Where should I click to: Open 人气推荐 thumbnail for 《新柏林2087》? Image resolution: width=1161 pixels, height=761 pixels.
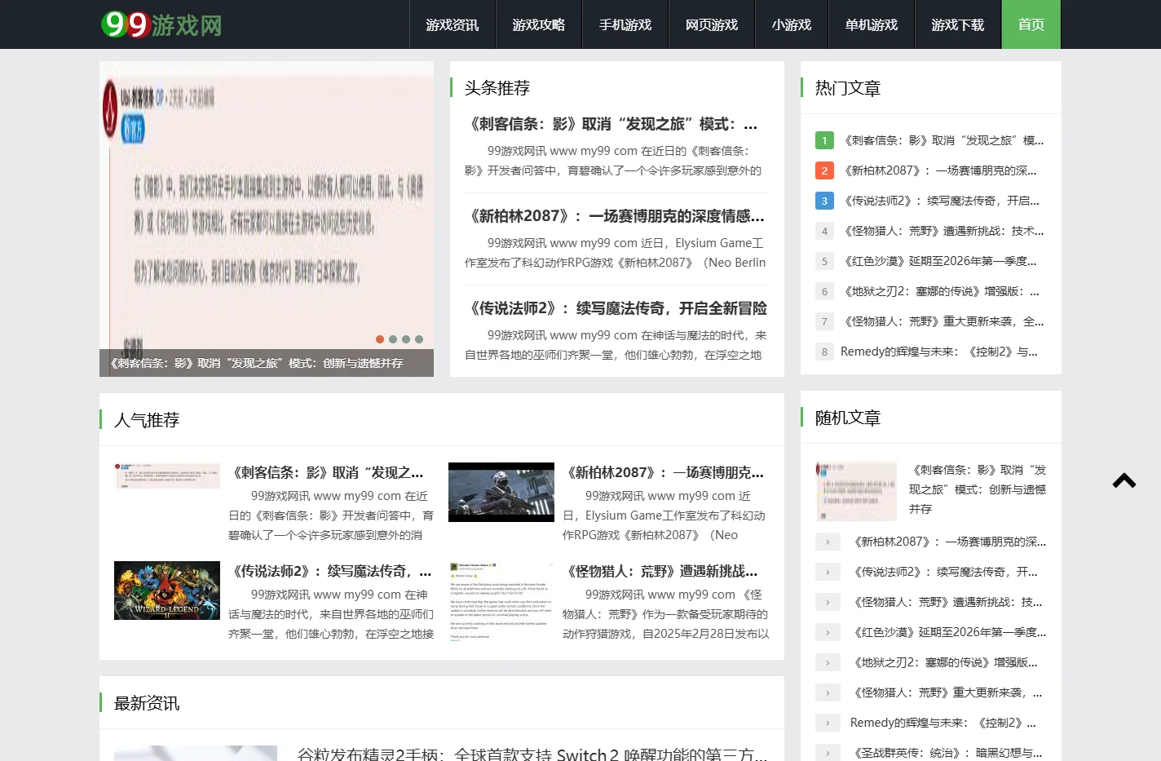501,492
